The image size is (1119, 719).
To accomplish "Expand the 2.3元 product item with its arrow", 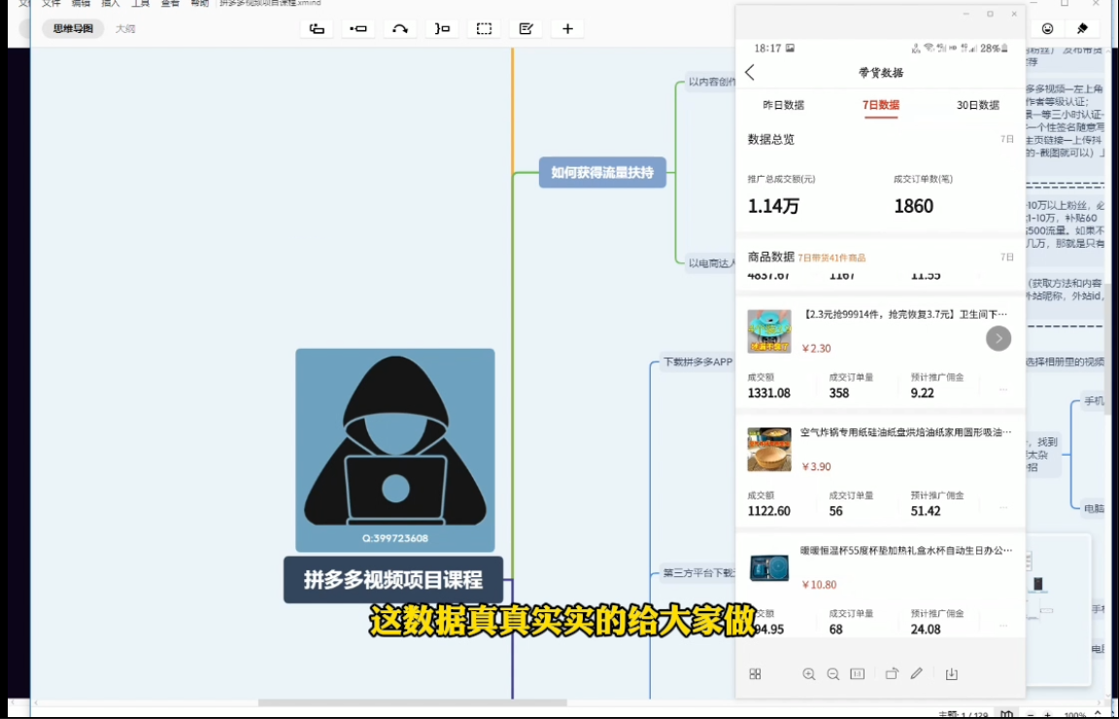I will pyautogui.click(x=999, y=338).
